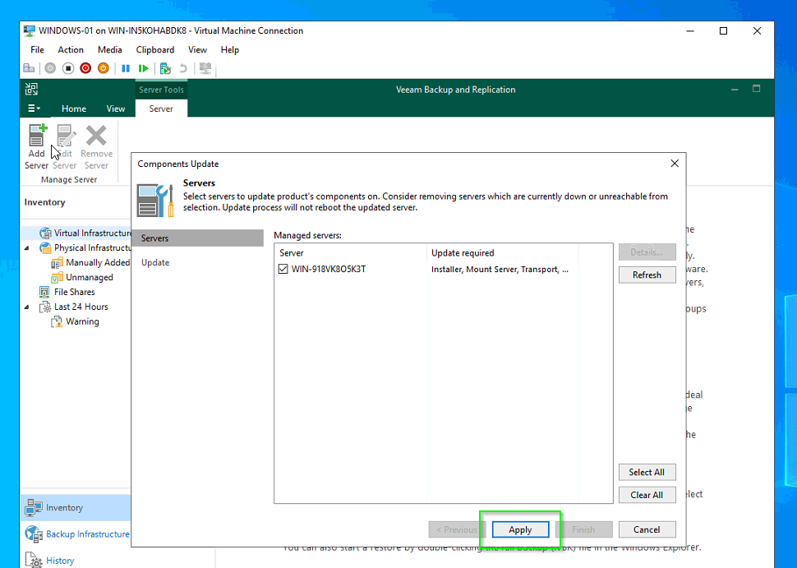
Task: Select the Last 24 Hours node
Action: coord(81,307)
